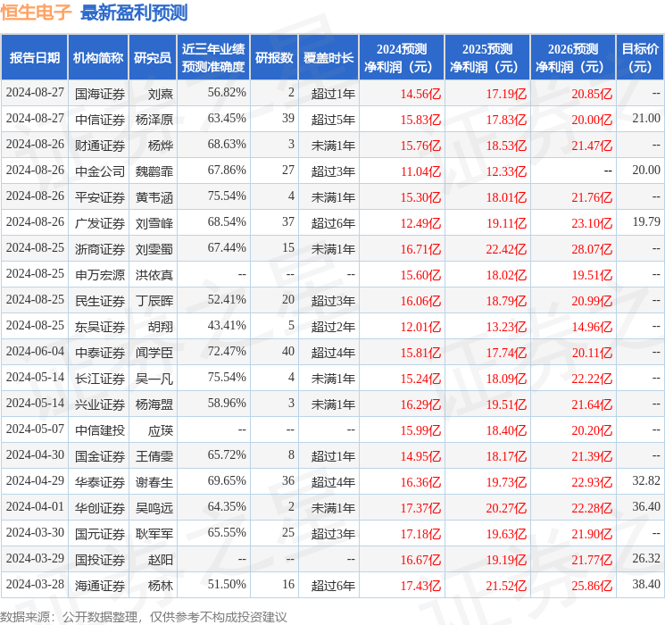Select the 2025预测净利润 column header

(x=487, y=57)
